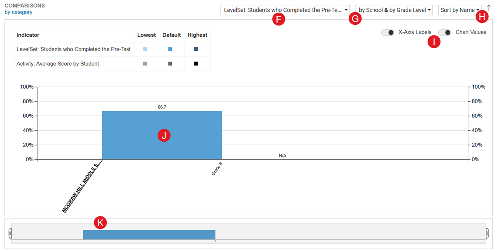Click the ascending sort direction arrow
The width and height of the screenshot is (498, 252).
pos(489,8)
